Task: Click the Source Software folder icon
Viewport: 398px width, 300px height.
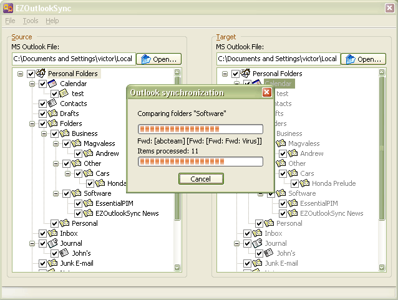Action: tap(76, 193)
